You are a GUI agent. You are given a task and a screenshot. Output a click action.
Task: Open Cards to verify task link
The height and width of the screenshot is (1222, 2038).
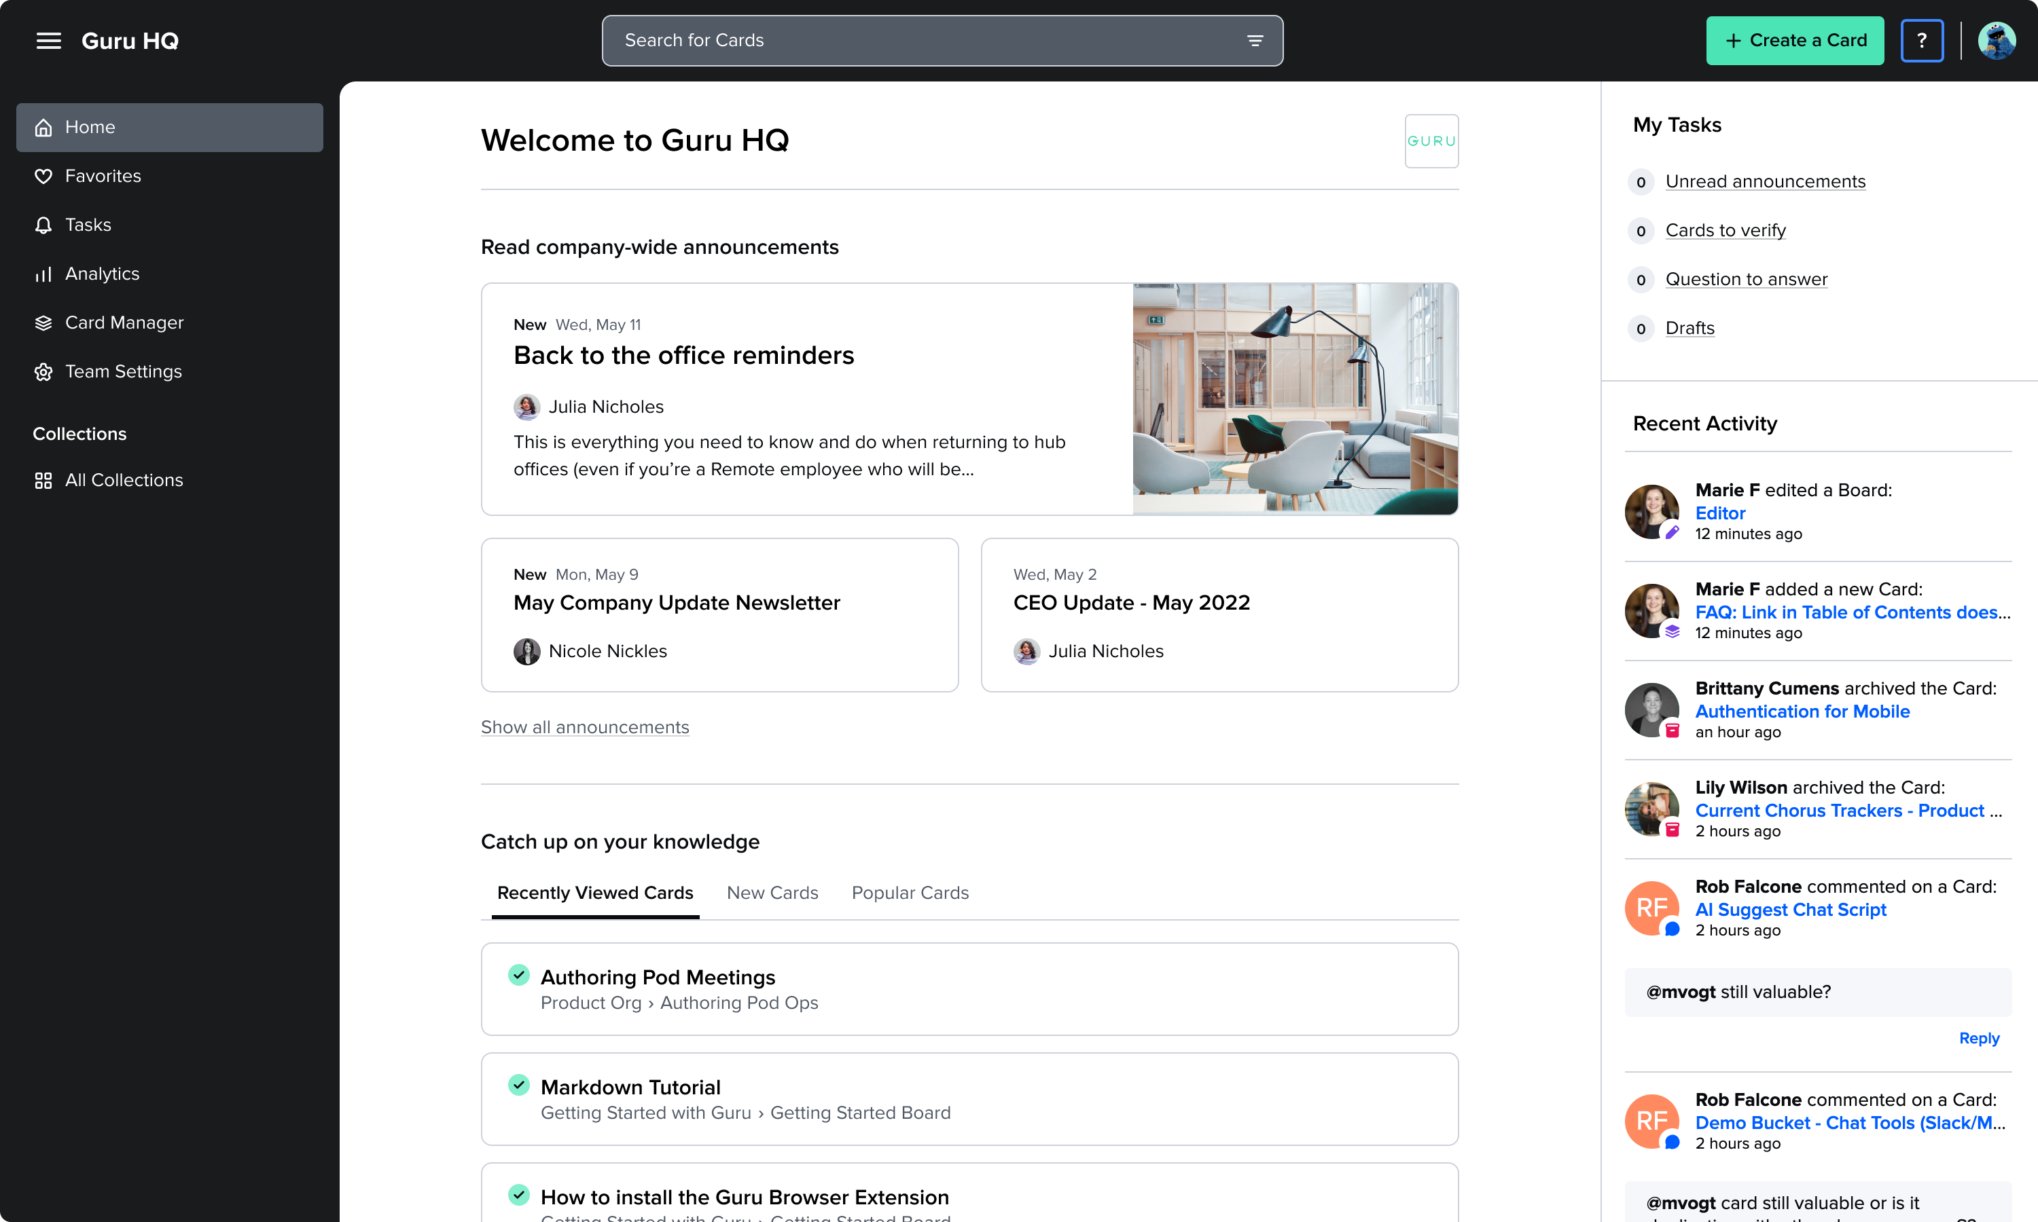pyautogui.click(x=1725, y=231)
